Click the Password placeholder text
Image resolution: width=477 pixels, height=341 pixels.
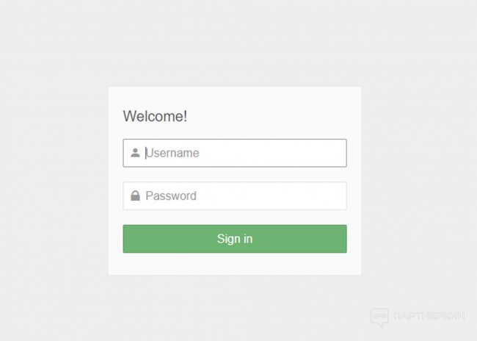tap(171, 195)
